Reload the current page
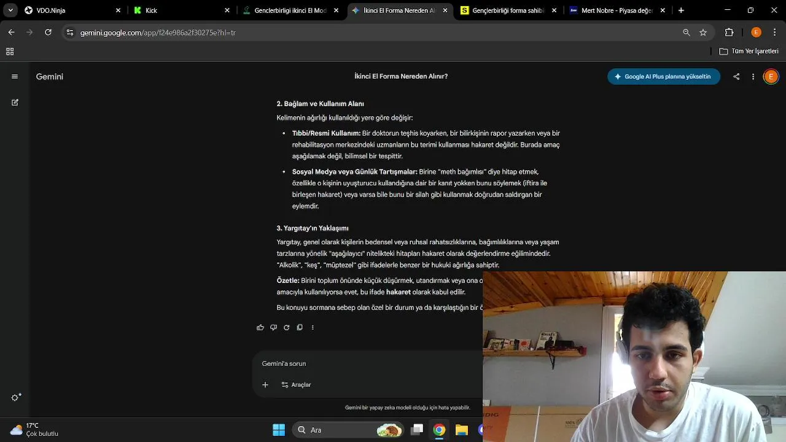The image size is (786, 442). [x=48, y=33]
